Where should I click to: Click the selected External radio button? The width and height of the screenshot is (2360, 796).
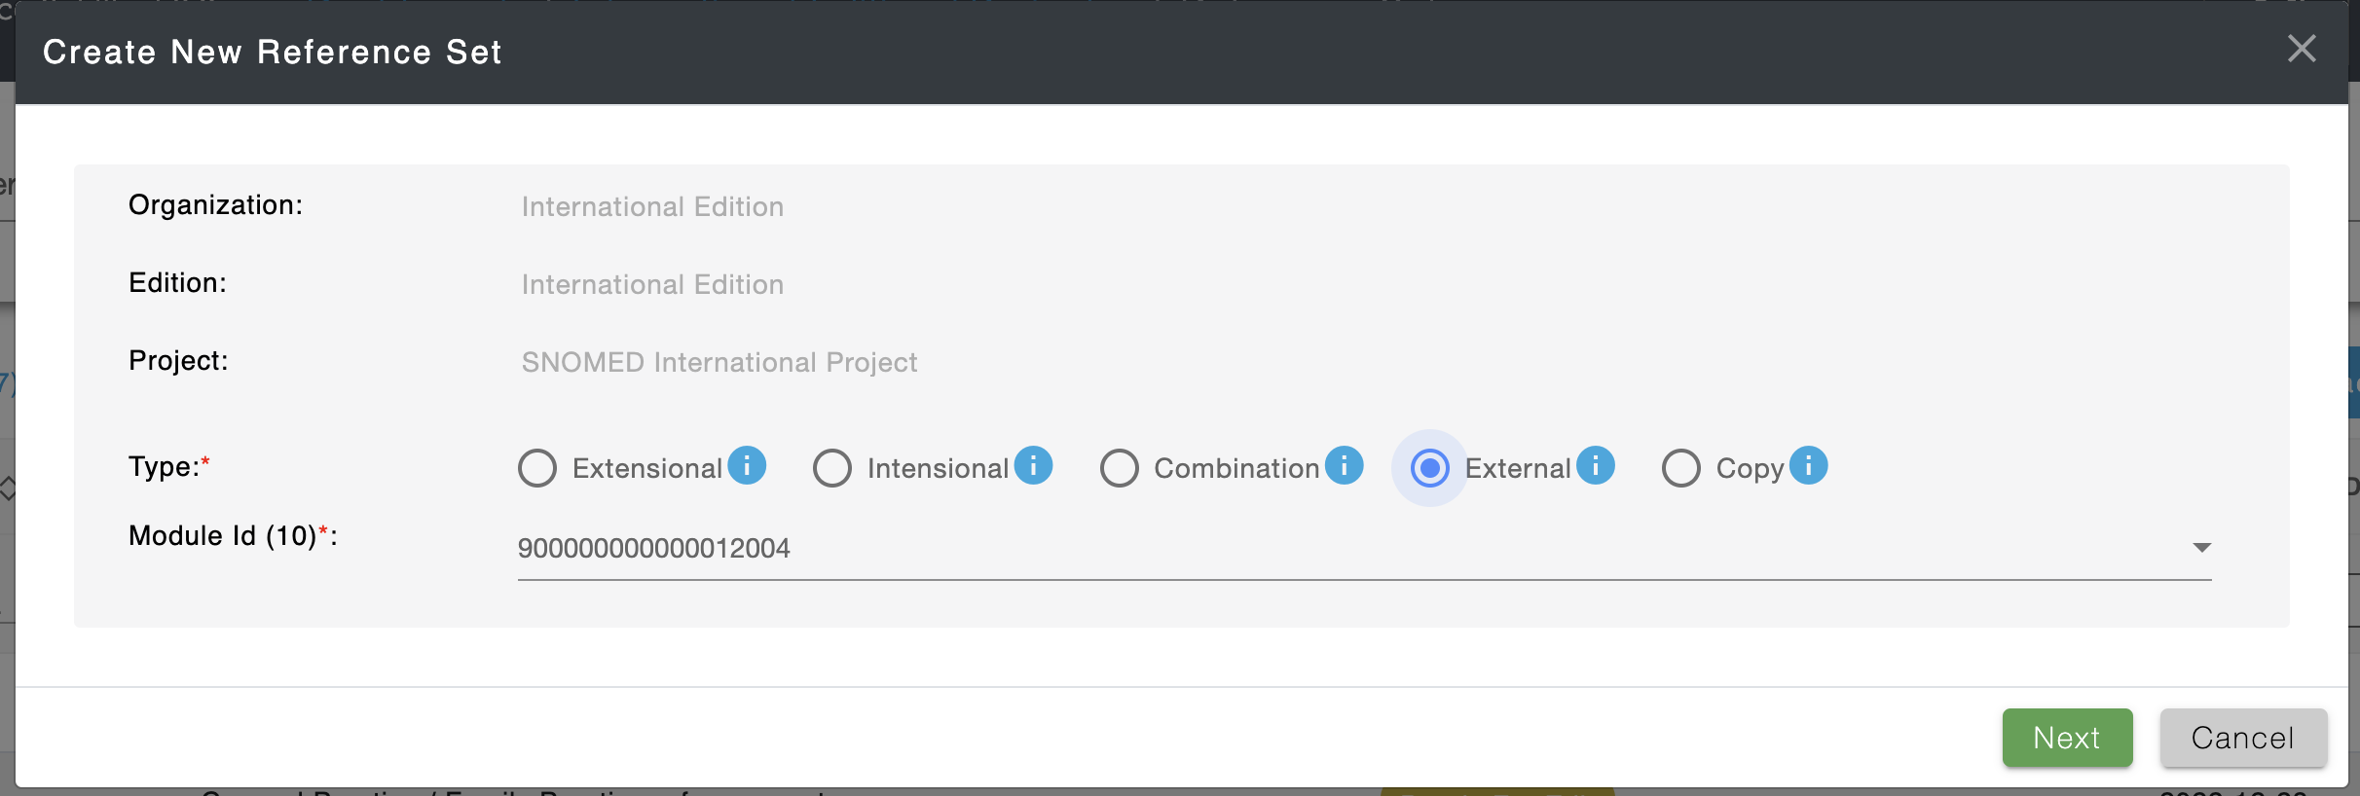click(1429, 468)
